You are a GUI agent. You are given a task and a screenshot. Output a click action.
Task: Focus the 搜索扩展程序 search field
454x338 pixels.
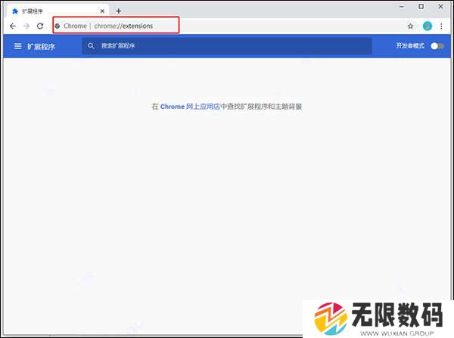click(x=227, y=45)
